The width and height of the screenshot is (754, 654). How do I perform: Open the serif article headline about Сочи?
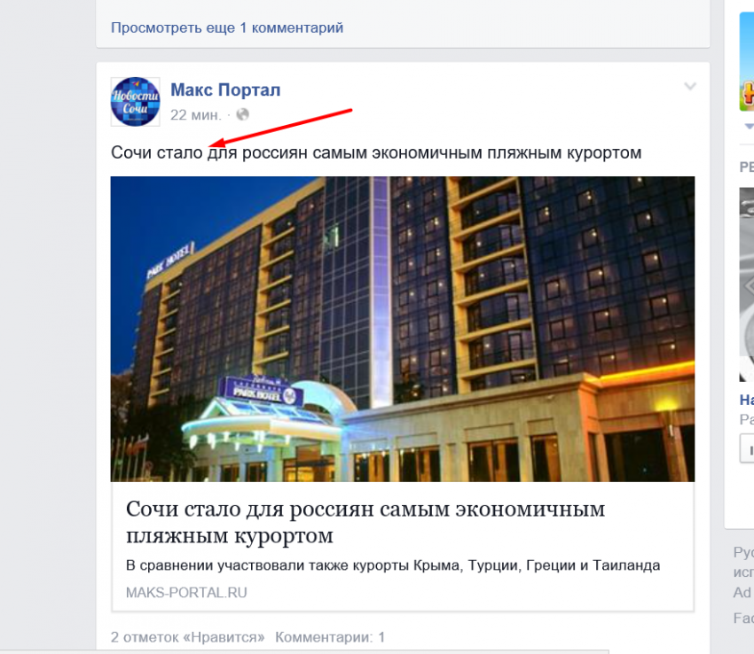click(365, 522)
